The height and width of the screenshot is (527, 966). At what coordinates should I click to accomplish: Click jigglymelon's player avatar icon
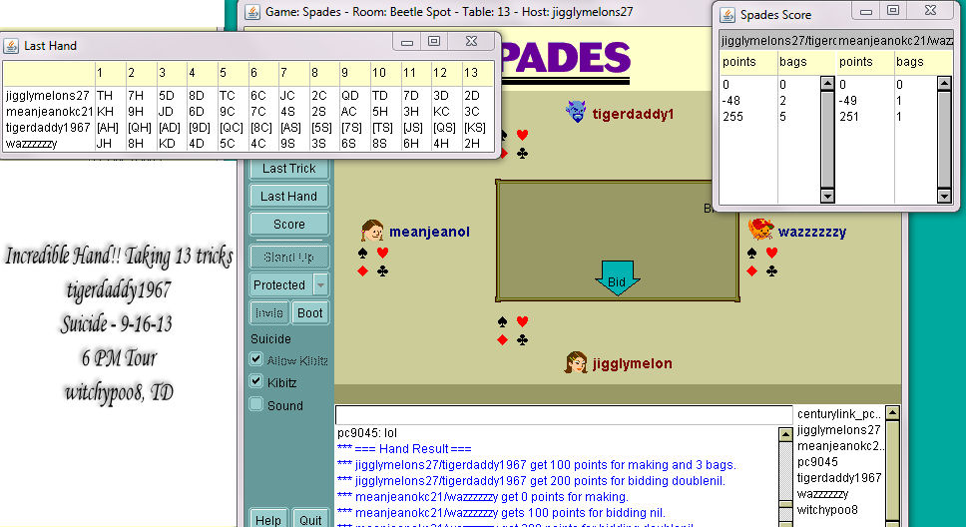point(576,362)
